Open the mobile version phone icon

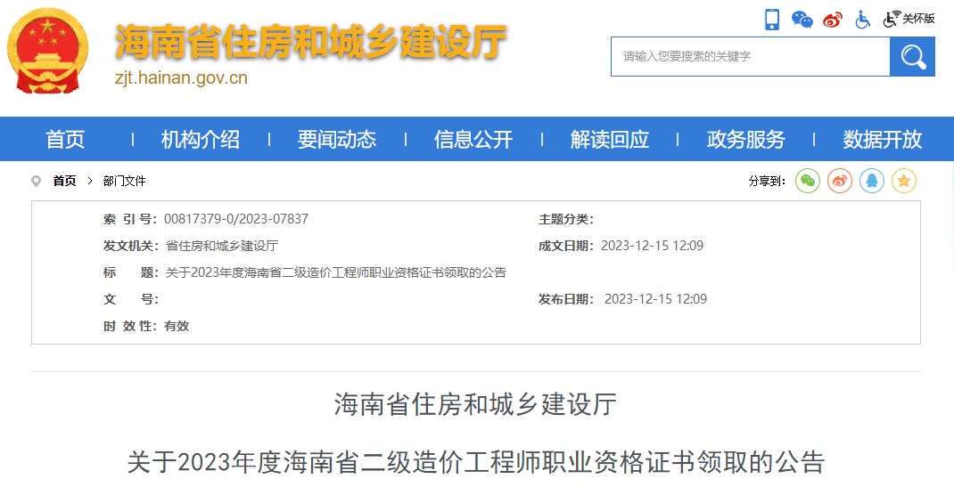coord(772,19)
